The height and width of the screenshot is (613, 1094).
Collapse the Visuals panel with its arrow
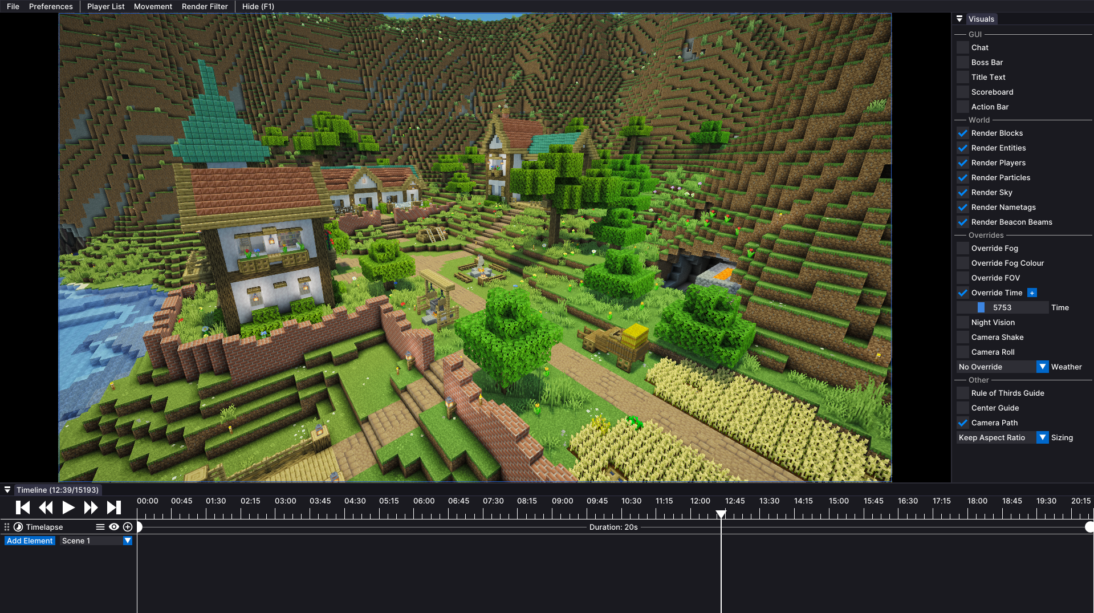(959, 19)
